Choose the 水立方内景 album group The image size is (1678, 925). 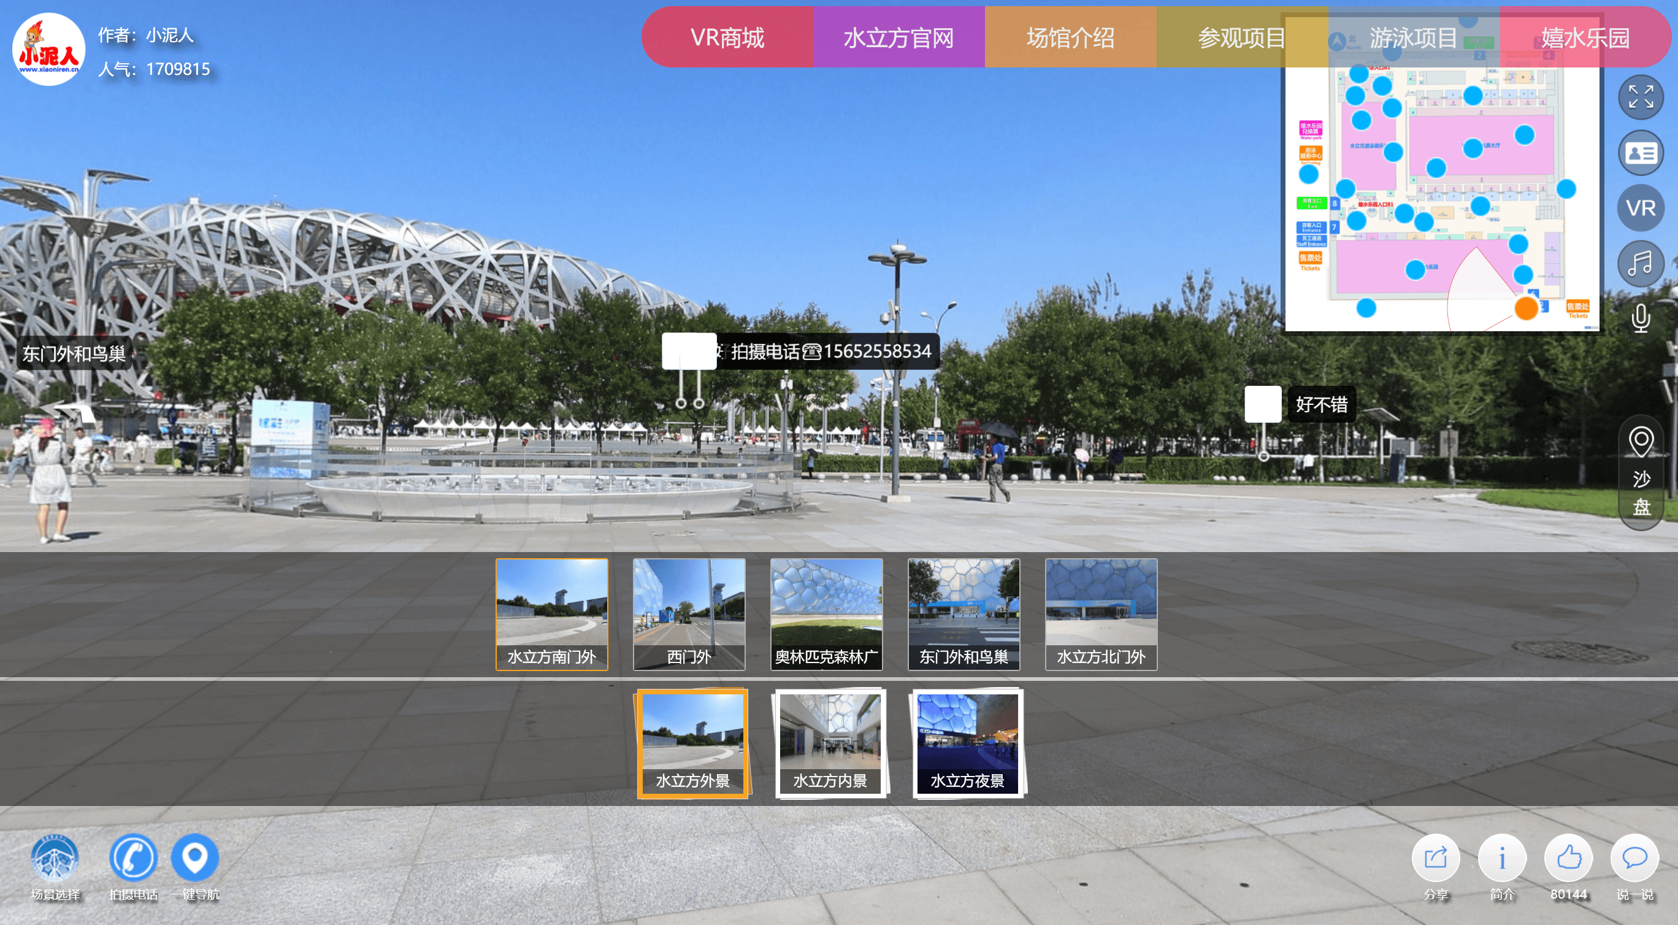(830, 743)
